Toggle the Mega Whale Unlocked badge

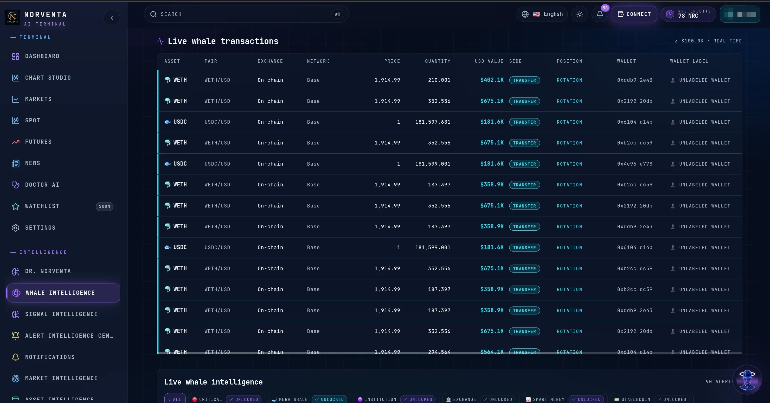[329, 399]
